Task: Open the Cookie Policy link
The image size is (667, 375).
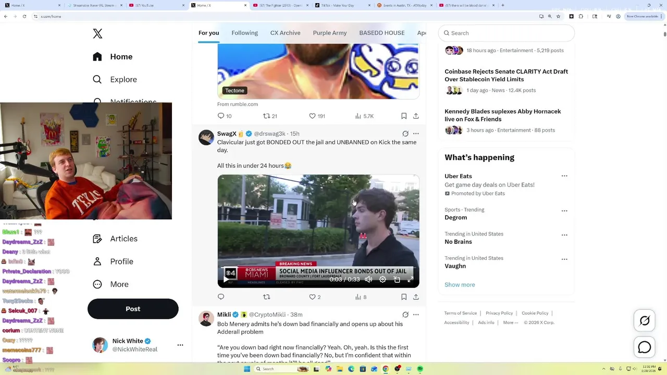Action: [x=535, y=313]
